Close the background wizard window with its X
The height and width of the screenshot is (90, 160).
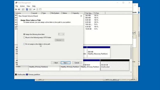[x=135, y=5]
